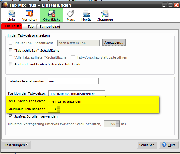180x154 pixels.
Task: Open the Verhalten settings pane
Action: [30, 15]
